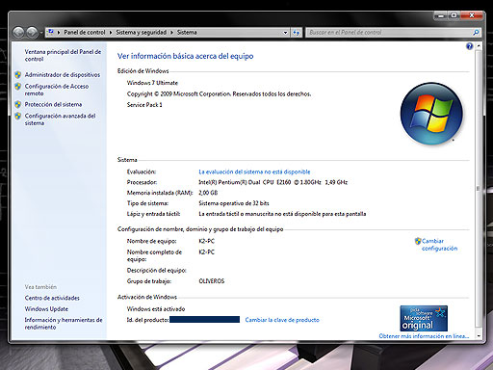The height and width of the screenshot is (370, 493).
Task: Click shield icon beside 'Administrador de dispositivos'
Action: point(18,75)
